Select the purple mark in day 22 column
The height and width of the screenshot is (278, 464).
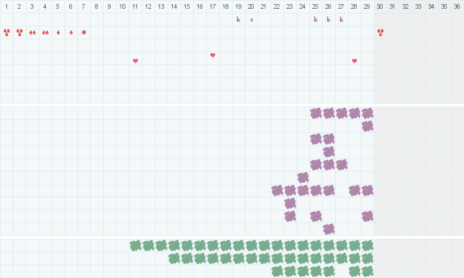[277, 190]
